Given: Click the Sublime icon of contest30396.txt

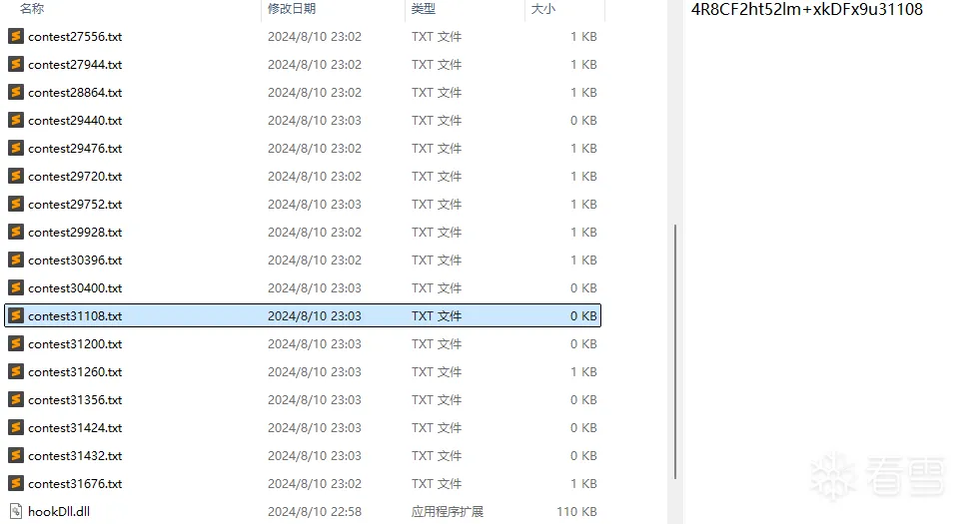Looking at the screenshot, I should point(16,260).
